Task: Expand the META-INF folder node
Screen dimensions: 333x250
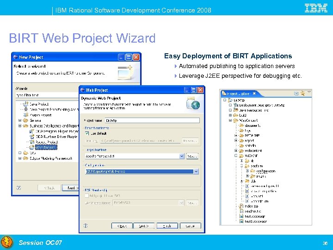Action: [236, 135]
